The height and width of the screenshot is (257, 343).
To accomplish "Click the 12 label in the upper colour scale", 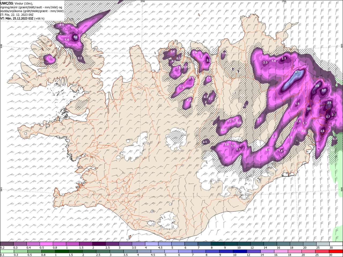I will tap(252, 248).
